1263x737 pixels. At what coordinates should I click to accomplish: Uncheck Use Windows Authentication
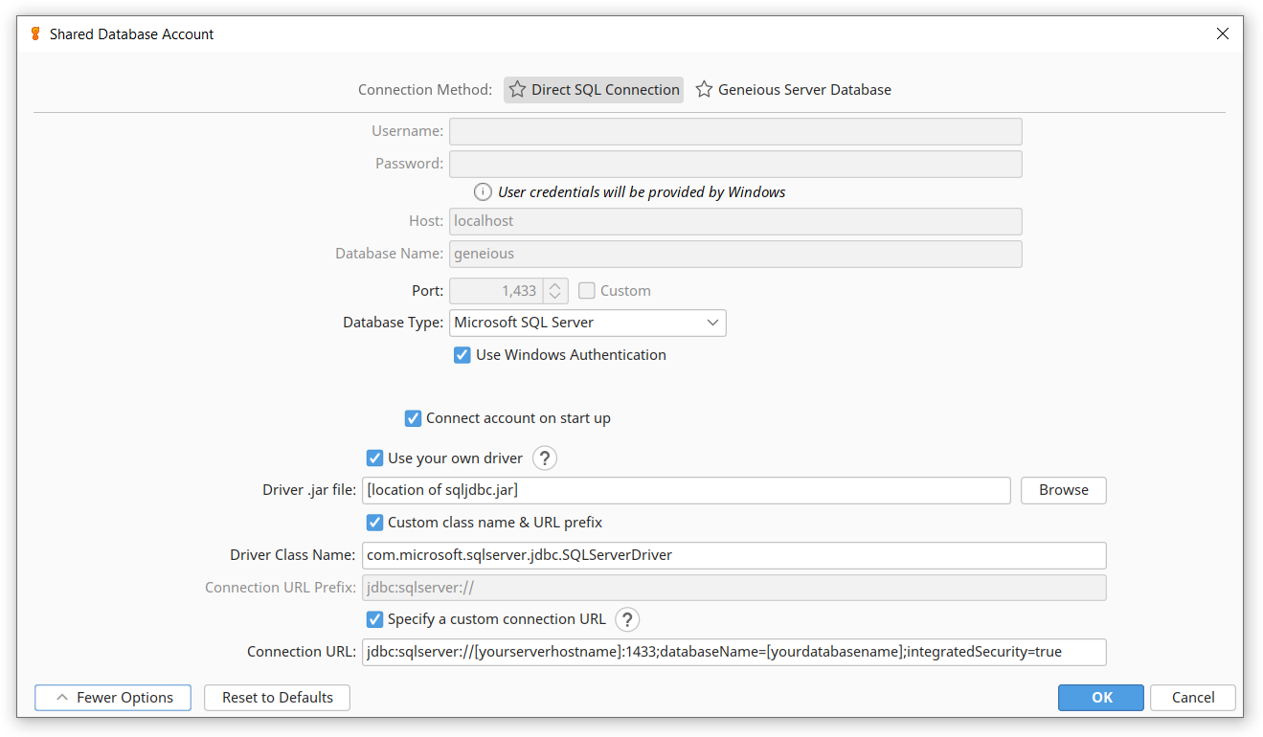[462, 355]
